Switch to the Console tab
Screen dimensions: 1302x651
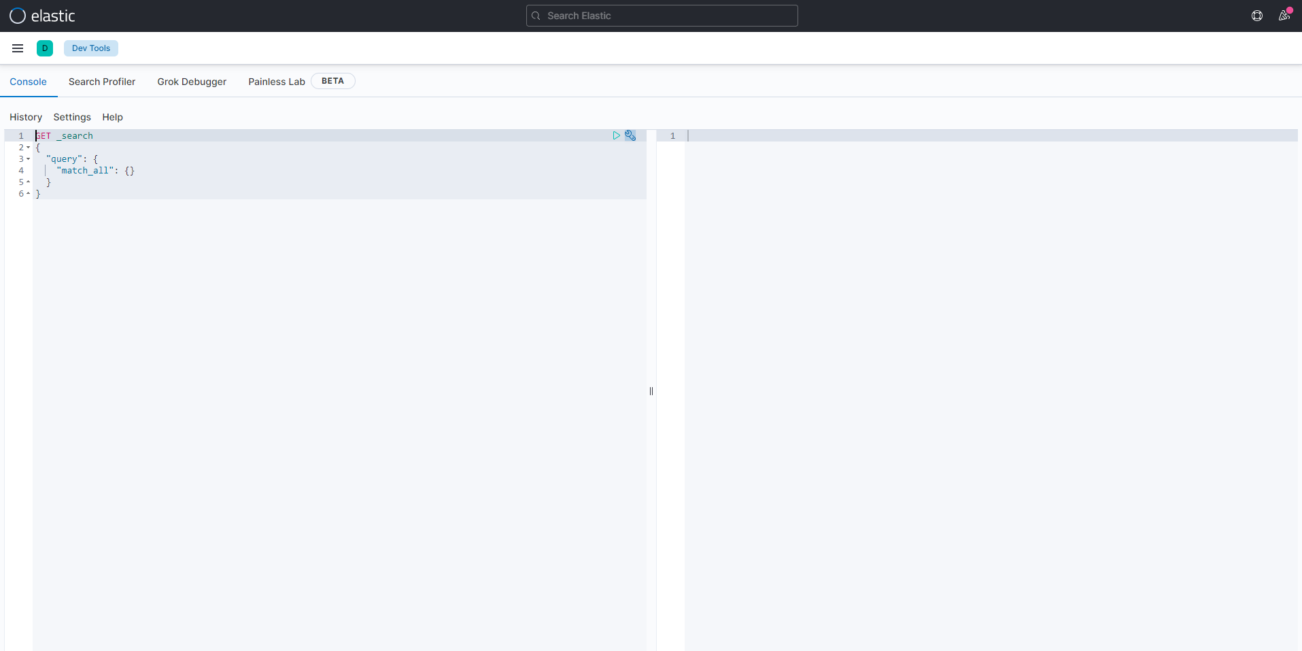pos(28,82)
